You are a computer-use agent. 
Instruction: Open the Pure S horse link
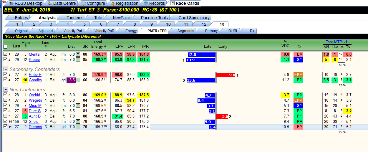(x=35, y=111)
